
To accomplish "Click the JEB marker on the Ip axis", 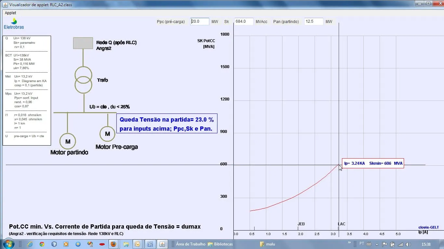I will 301,224.
